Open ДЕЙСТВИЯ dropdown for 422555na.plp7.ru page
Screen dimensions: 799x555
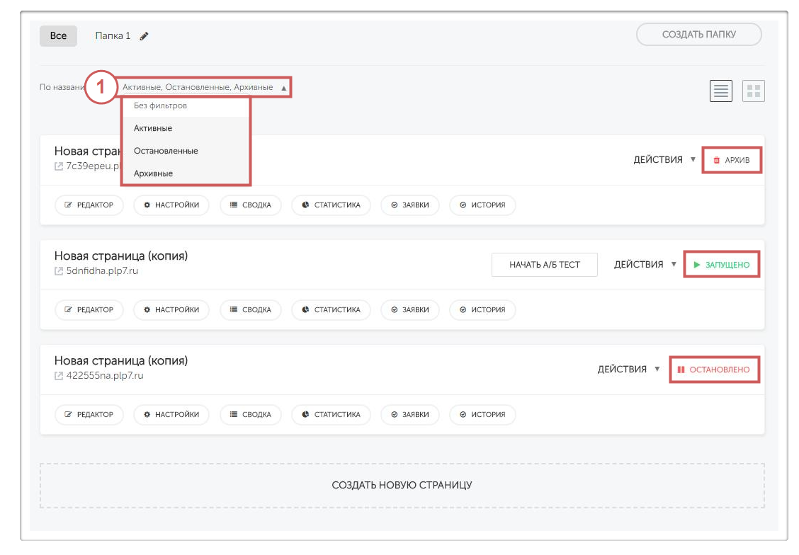(628, 370)
